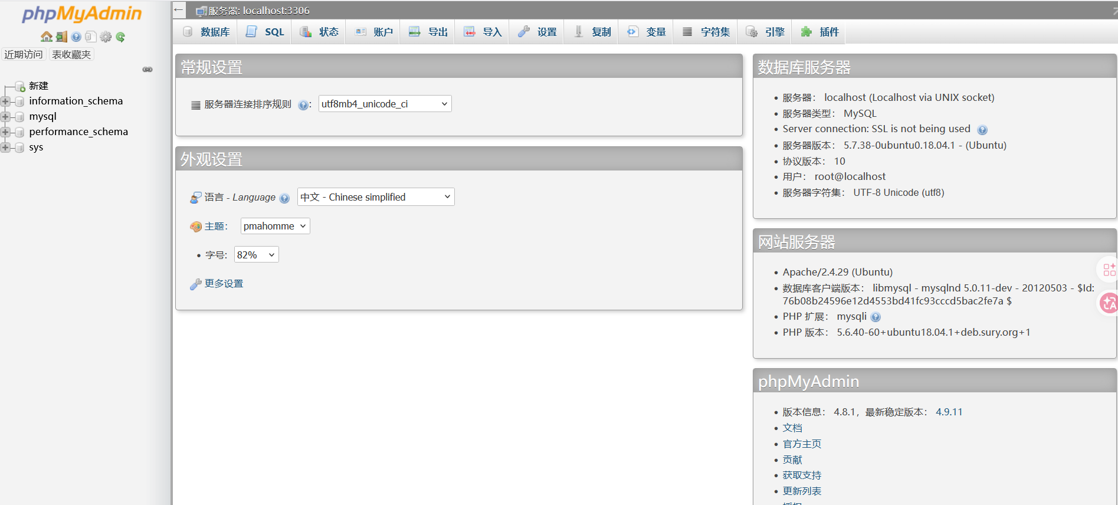Image resolution: width=1118 pixels, height=505 pixels.
Task: Click the 服务器: localhost:3306 breadcrumb
Action: (x=258, y=11)
